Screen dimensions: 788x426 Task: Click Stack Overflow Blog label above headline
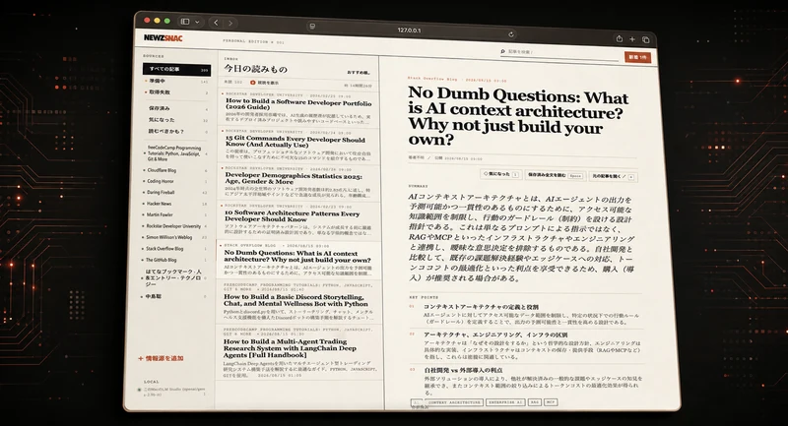(x=432, y=79)
